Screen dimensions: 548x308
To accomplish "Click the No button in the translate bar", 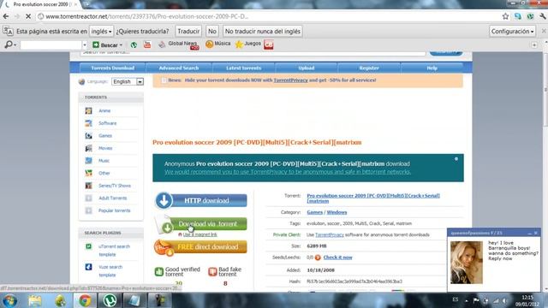I will (212, 31).
